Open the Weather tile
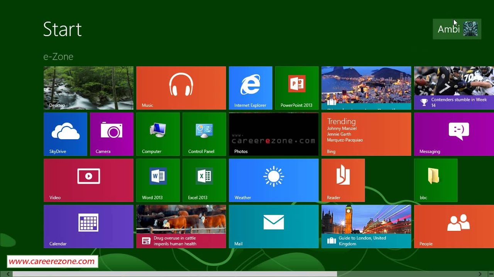Image resolution: width=494 pixels, height=277 pixels. pos(274,180)
